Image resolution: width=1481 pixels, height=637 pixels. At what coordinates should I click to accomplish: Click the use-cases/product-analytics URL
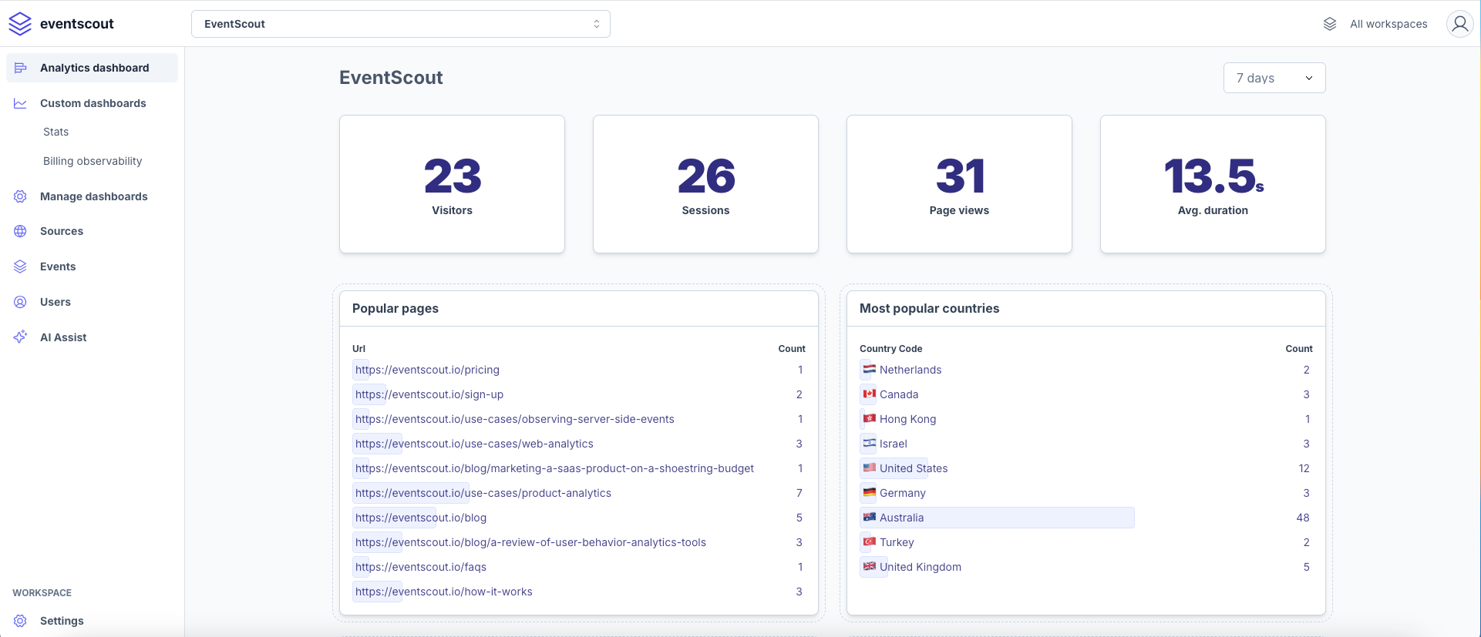click(483, 493)
